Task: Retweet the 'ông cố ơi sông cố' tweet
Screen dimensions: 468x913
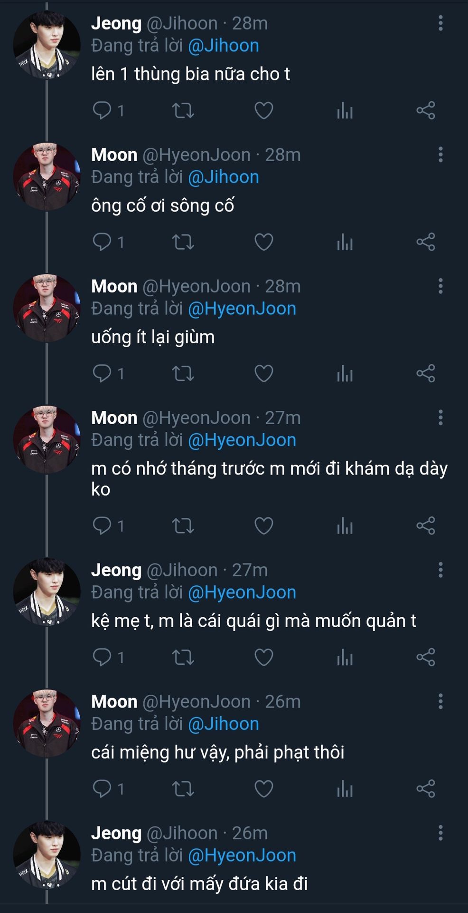Action: (183, 242)
